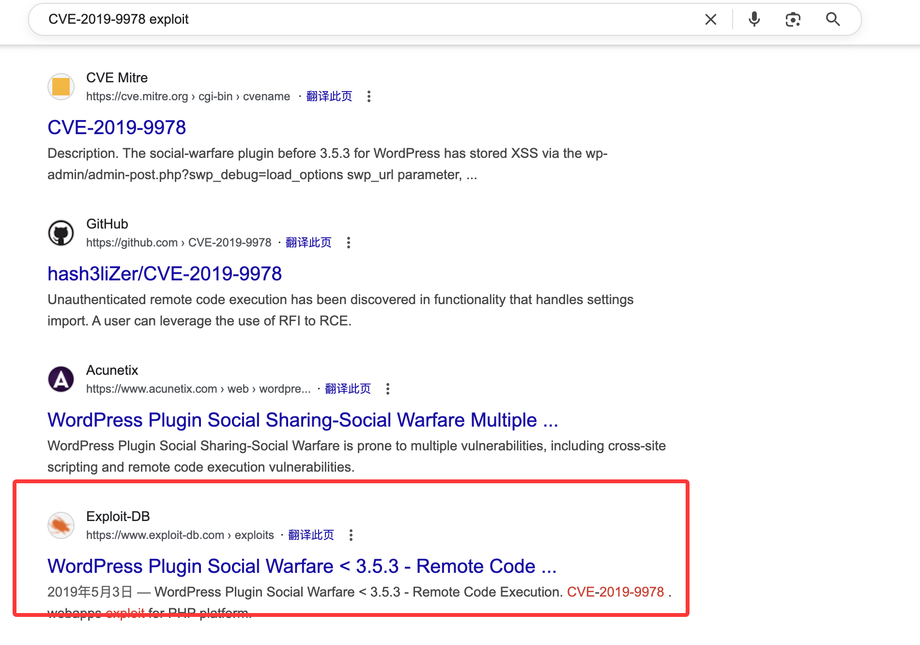Screen dimensions: 920x645
Task: Click the Exploit-DB site name
Action: pyautogui.click(x=118, y=517)
